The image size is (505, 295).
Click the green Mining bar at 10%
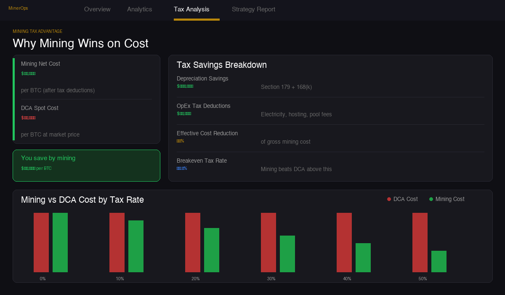(136, 246)
